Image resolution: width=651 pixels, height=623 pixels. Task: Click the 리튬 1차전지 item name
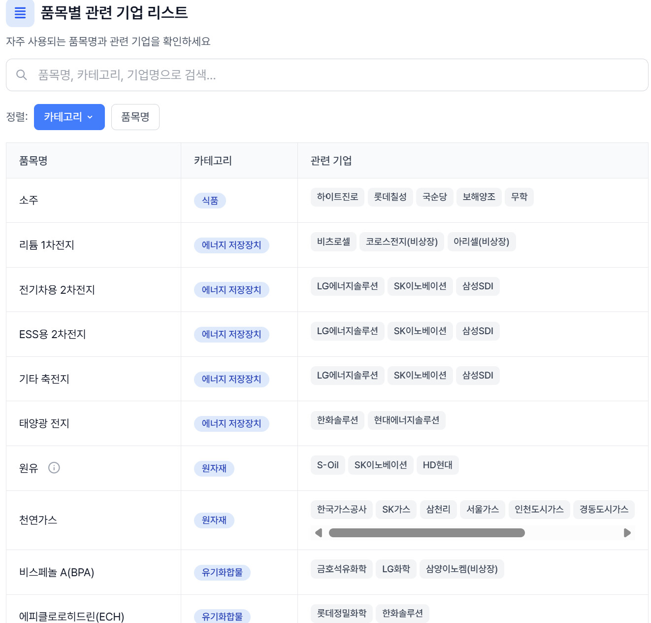click(x=47, y=245)
